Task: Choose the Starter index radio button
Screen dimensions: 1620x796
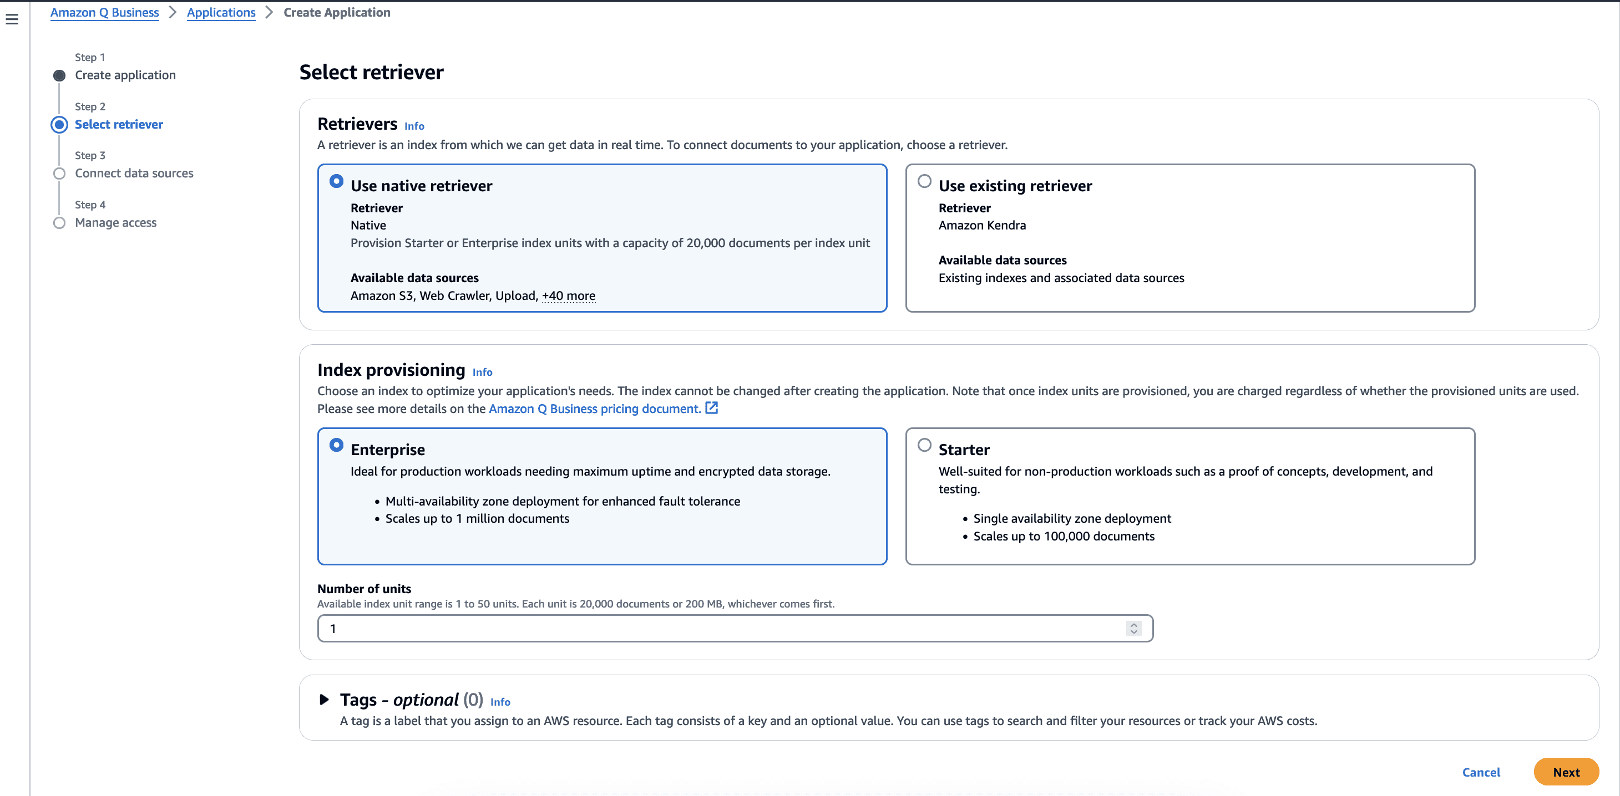Action: pyautogui.click(x=924, y=446)
